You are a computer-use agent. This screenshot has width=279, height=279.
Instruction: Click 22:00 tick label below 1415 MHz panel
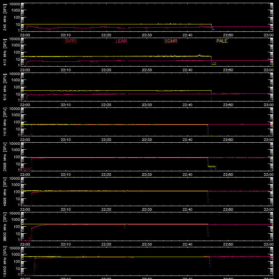[x=25, y=140]
